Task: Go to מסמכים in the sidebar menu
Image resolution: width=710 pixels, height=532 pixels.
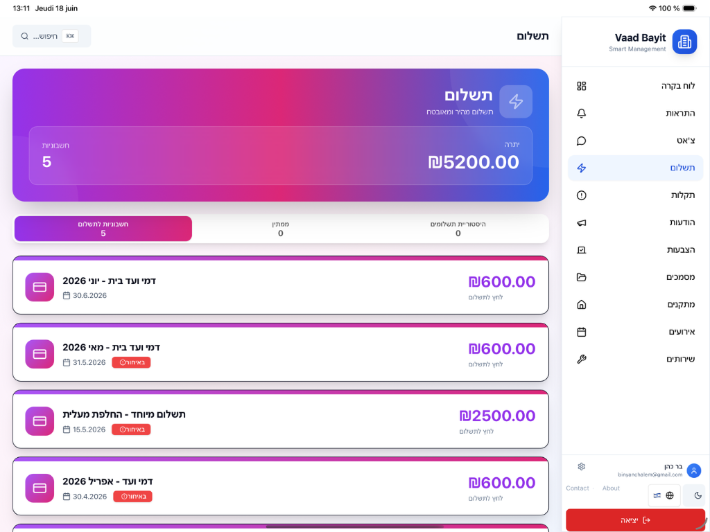Action: tap(636, 277)
